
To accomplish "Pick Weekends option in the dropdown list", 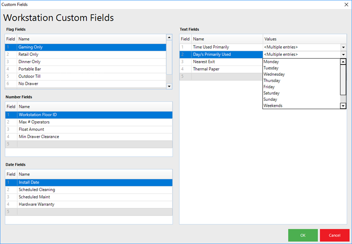I will click(x=272, y=106).
